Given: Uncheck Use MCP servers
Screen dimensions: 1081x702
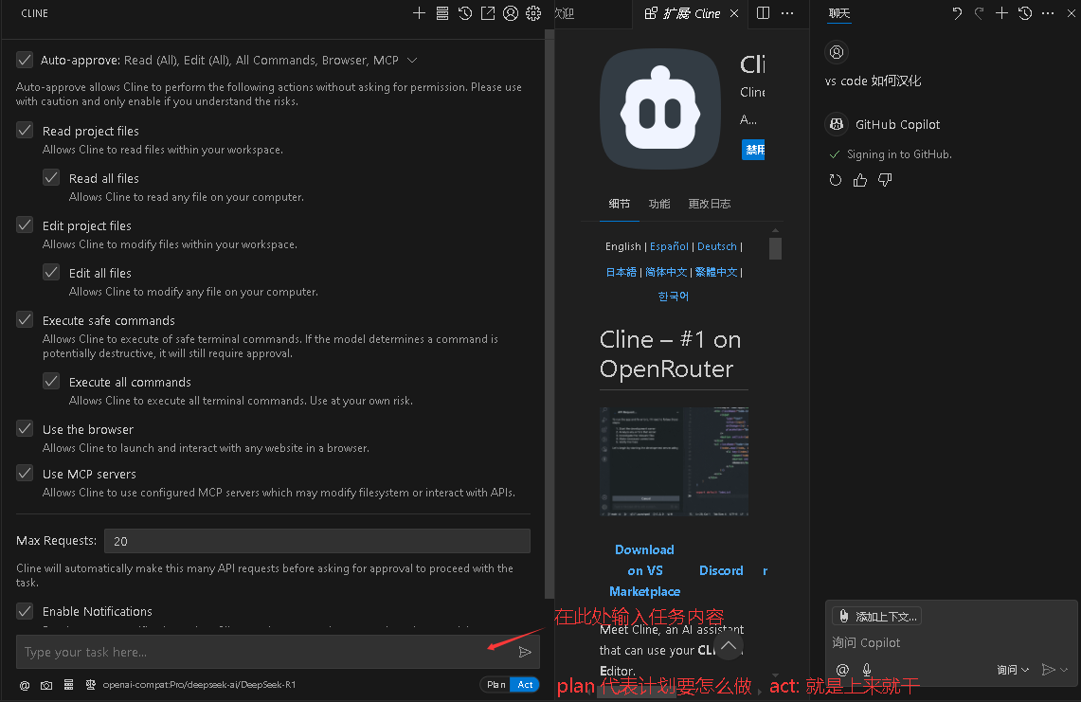Looking at the screenshot, I should click(24, 473).
